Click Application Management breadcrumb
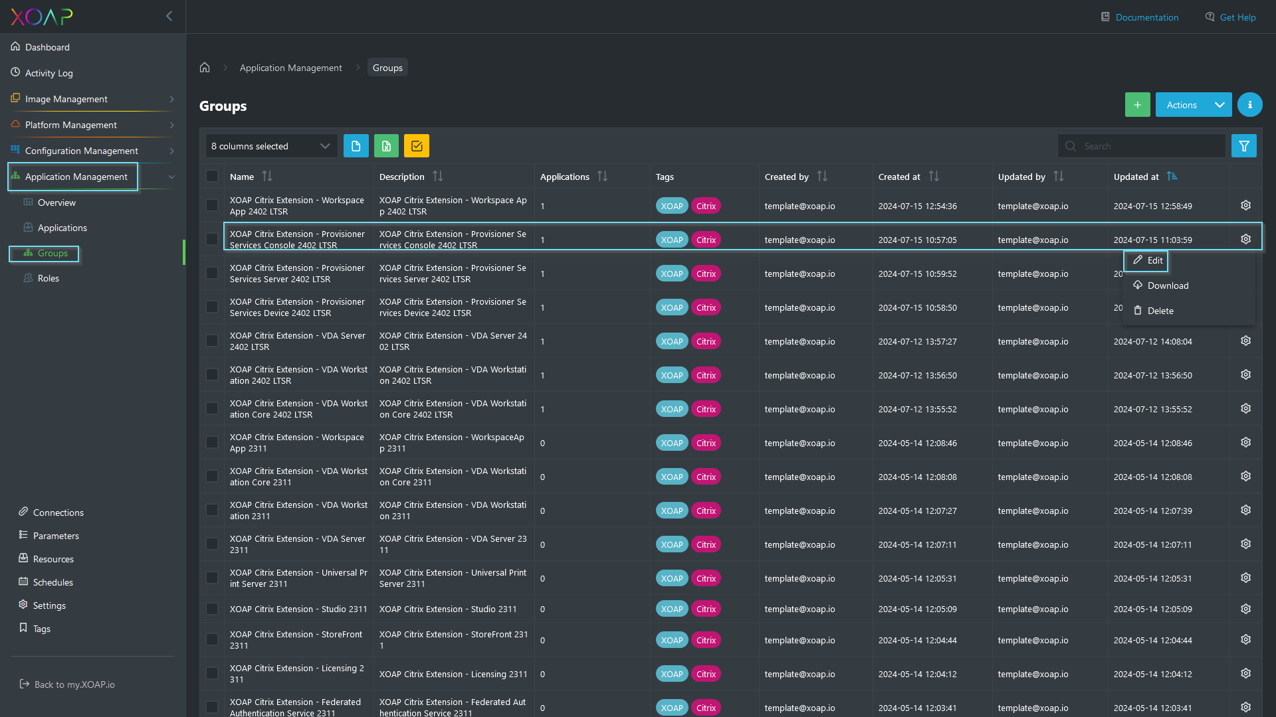The height and width of the screenshot is (717, 1276). tap(291, 68)
